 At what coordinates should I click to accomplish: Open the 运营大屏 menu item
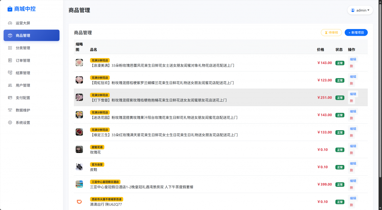click(x=31, y=23)
